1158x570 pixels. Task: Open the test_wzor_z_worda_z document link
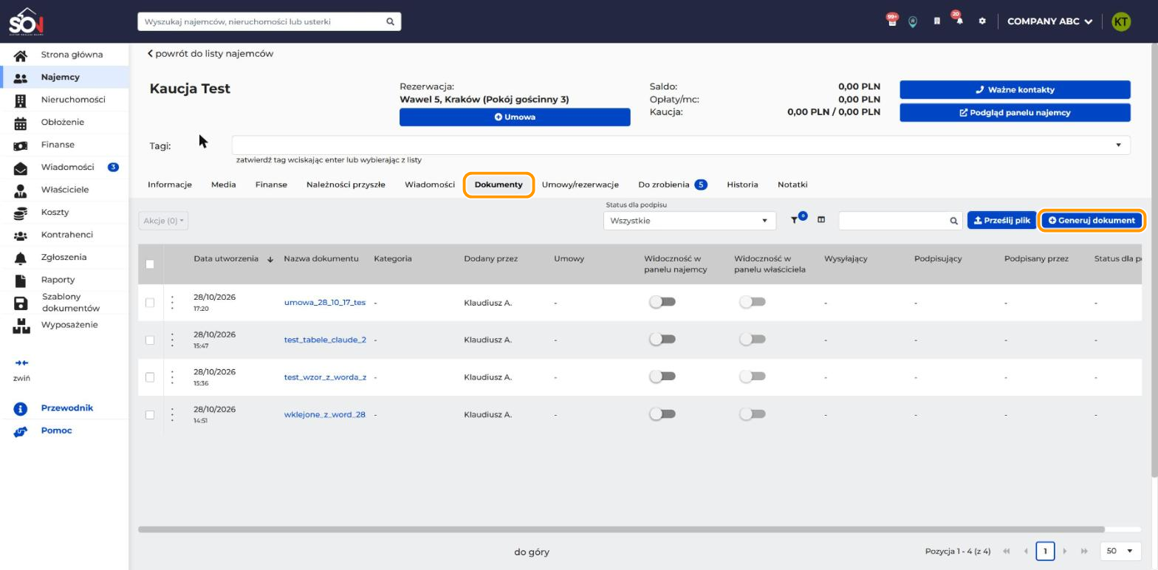325,377
